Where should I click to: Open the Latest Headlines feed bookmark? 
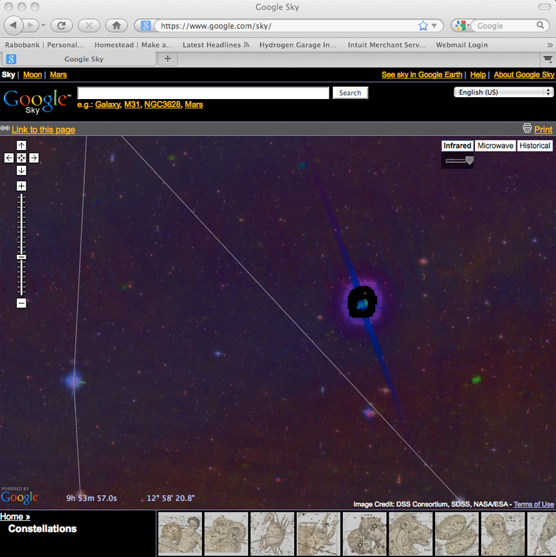pos(216,45)
